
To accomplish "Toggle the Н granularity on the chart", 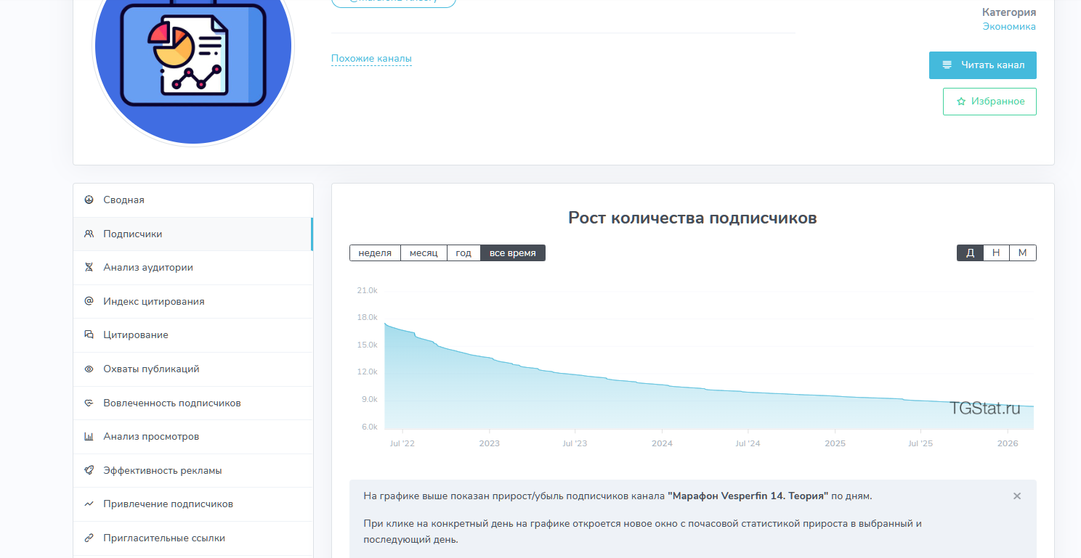I will 996,253.
